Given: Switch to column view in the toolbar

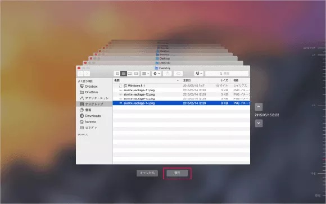Looking at the screenshot, I should coord(130,74).
